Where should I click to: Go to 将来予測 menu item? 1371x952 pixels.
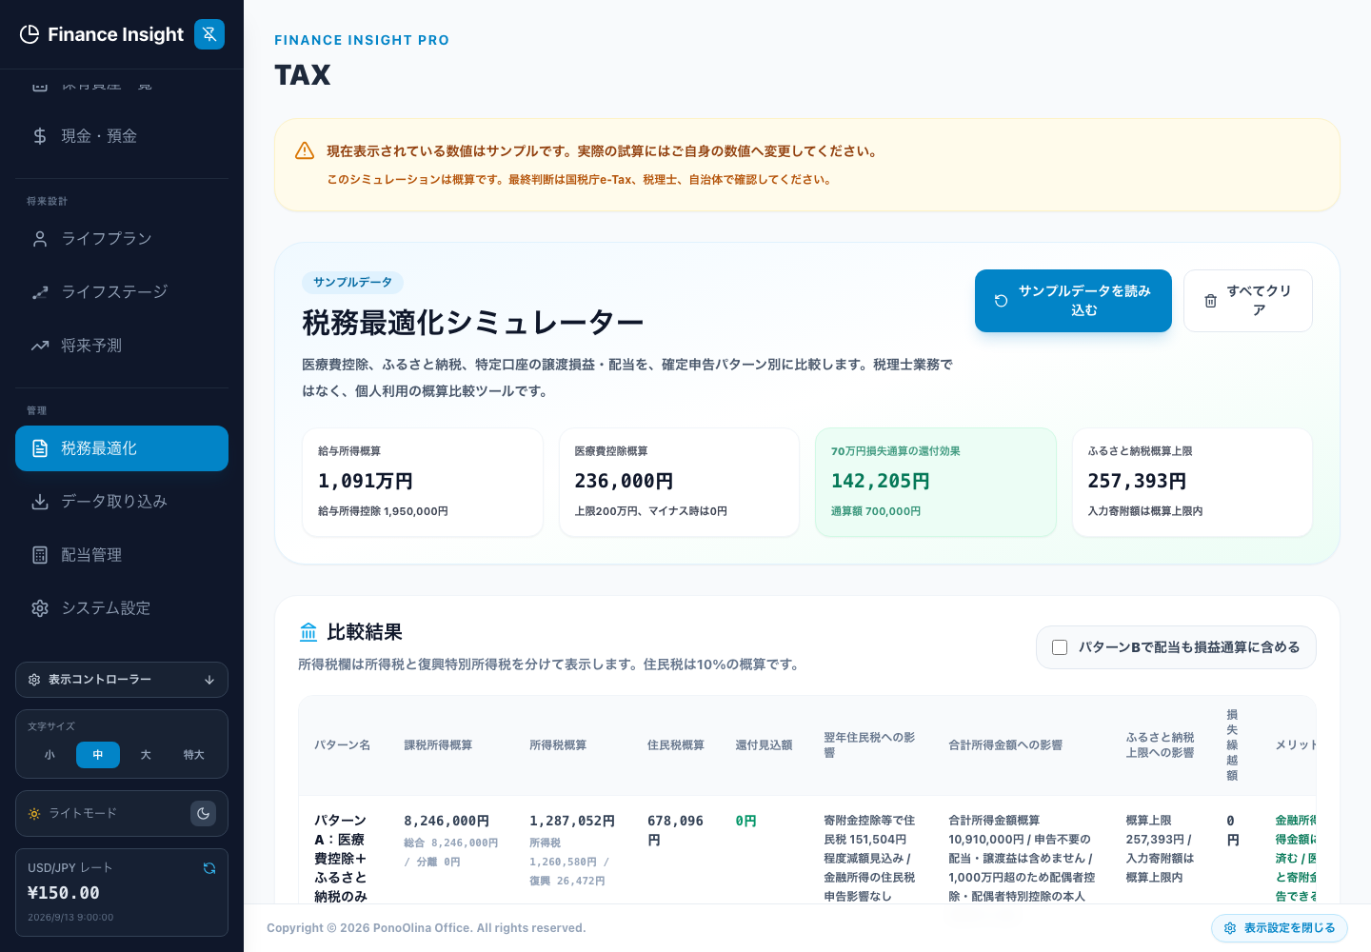(x=122, y=346)
